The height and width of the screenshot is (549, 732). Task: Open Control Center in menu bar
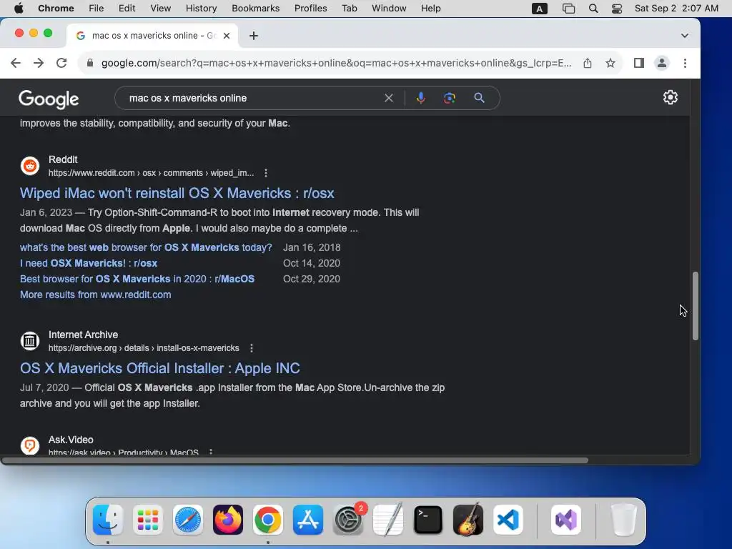coord(617,9)
